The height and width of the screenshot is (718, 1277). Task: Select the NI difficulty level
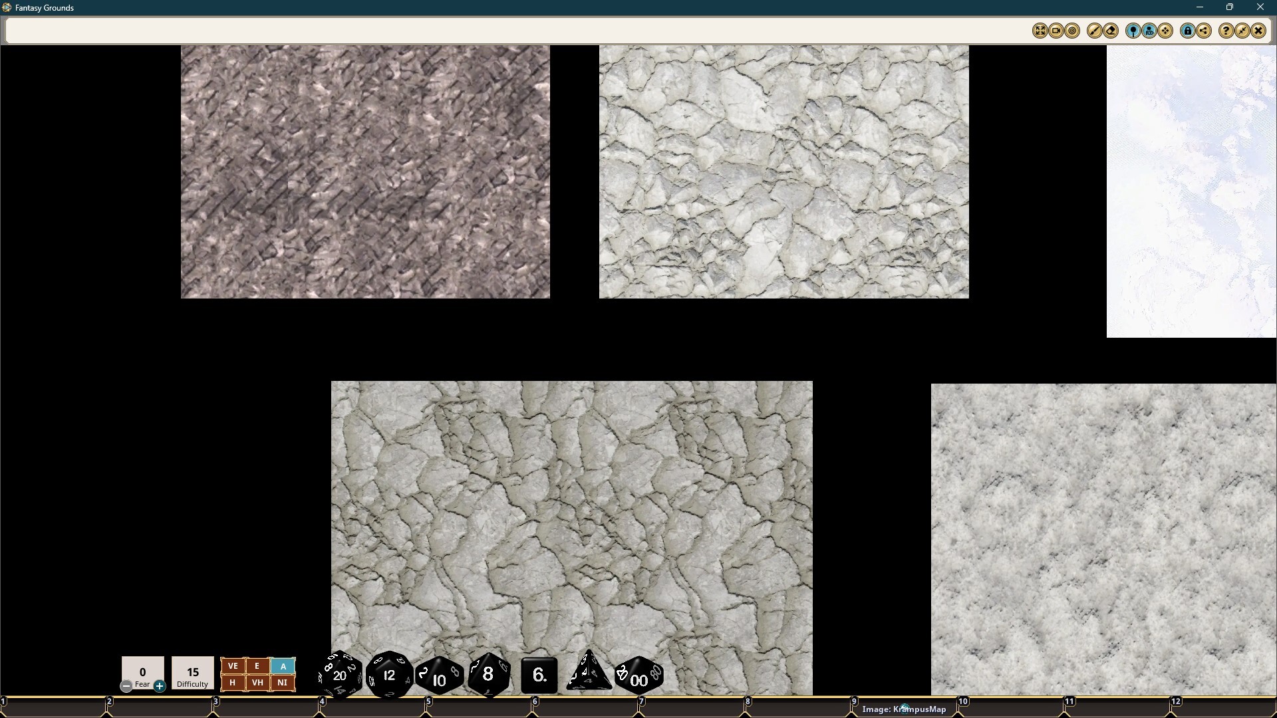coord(283,682)
